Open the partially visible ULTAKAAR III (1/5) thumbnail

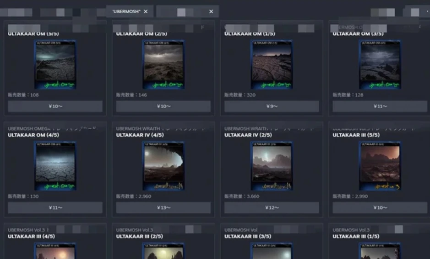pyautogui.click(x=380, y=251)
